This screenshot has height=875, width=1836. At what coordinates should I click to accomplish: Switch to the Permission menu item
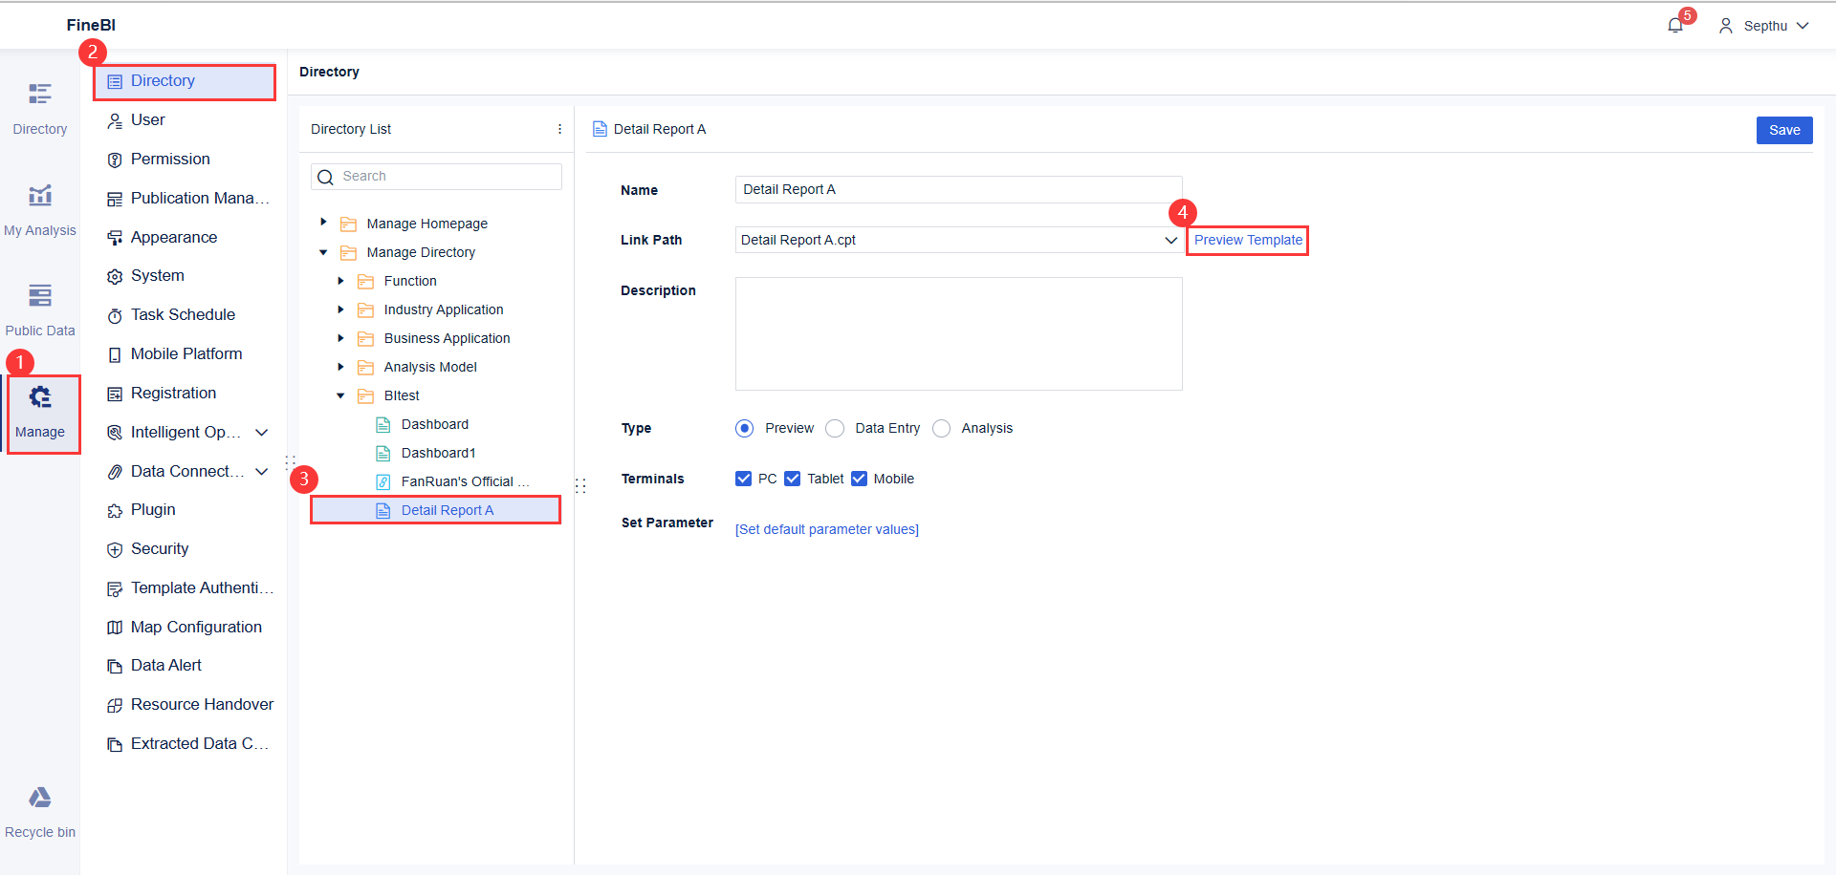coord(170,159)
